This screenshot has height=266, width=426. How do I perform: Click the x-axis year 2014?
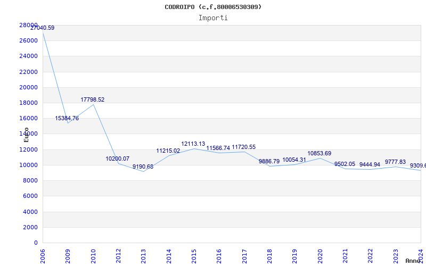tap(169, 256)
